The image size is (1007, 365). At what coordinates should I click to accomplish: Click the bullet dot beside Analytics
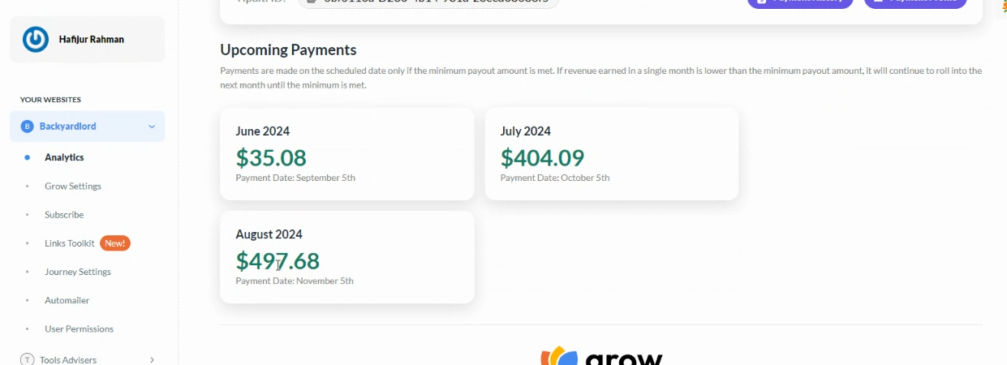point(27,157)
